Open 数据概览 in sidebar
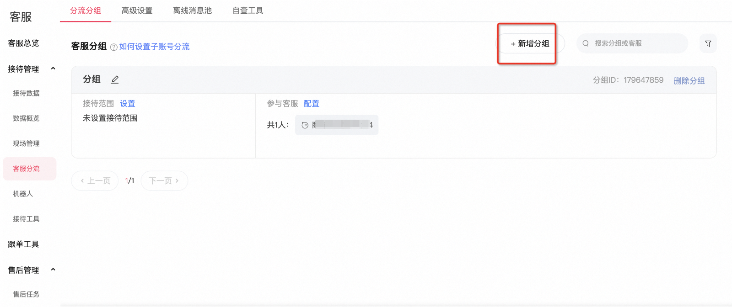732x307 pixels. coord(26,118)
